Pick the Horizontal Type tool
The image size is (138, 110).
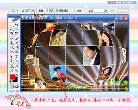pos(17,56)
